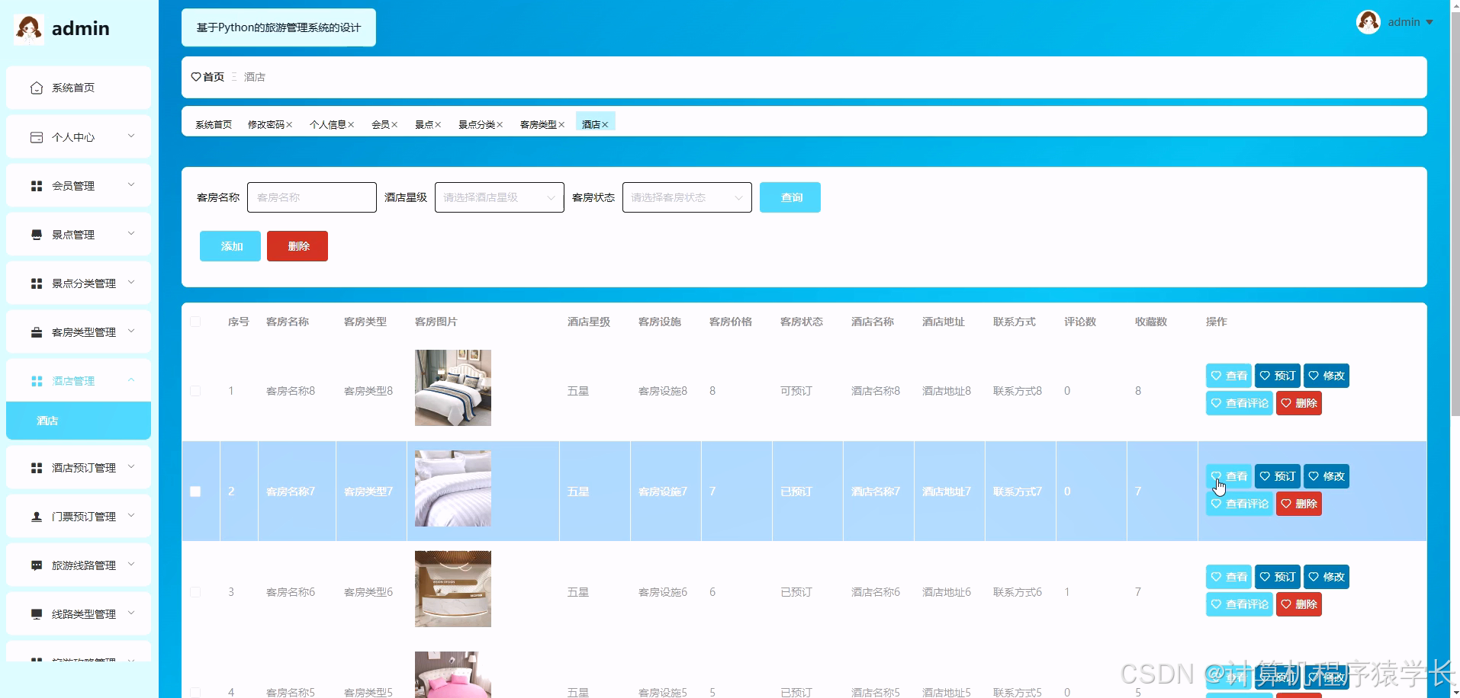This screenshot has width=1460, height=698.
Task: Click the monitor icon beside 线路类型管理
Action: tap(36, 614)
